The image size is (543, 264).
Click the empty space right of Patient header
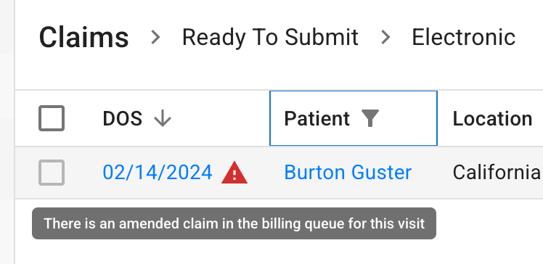coord(409,118)
